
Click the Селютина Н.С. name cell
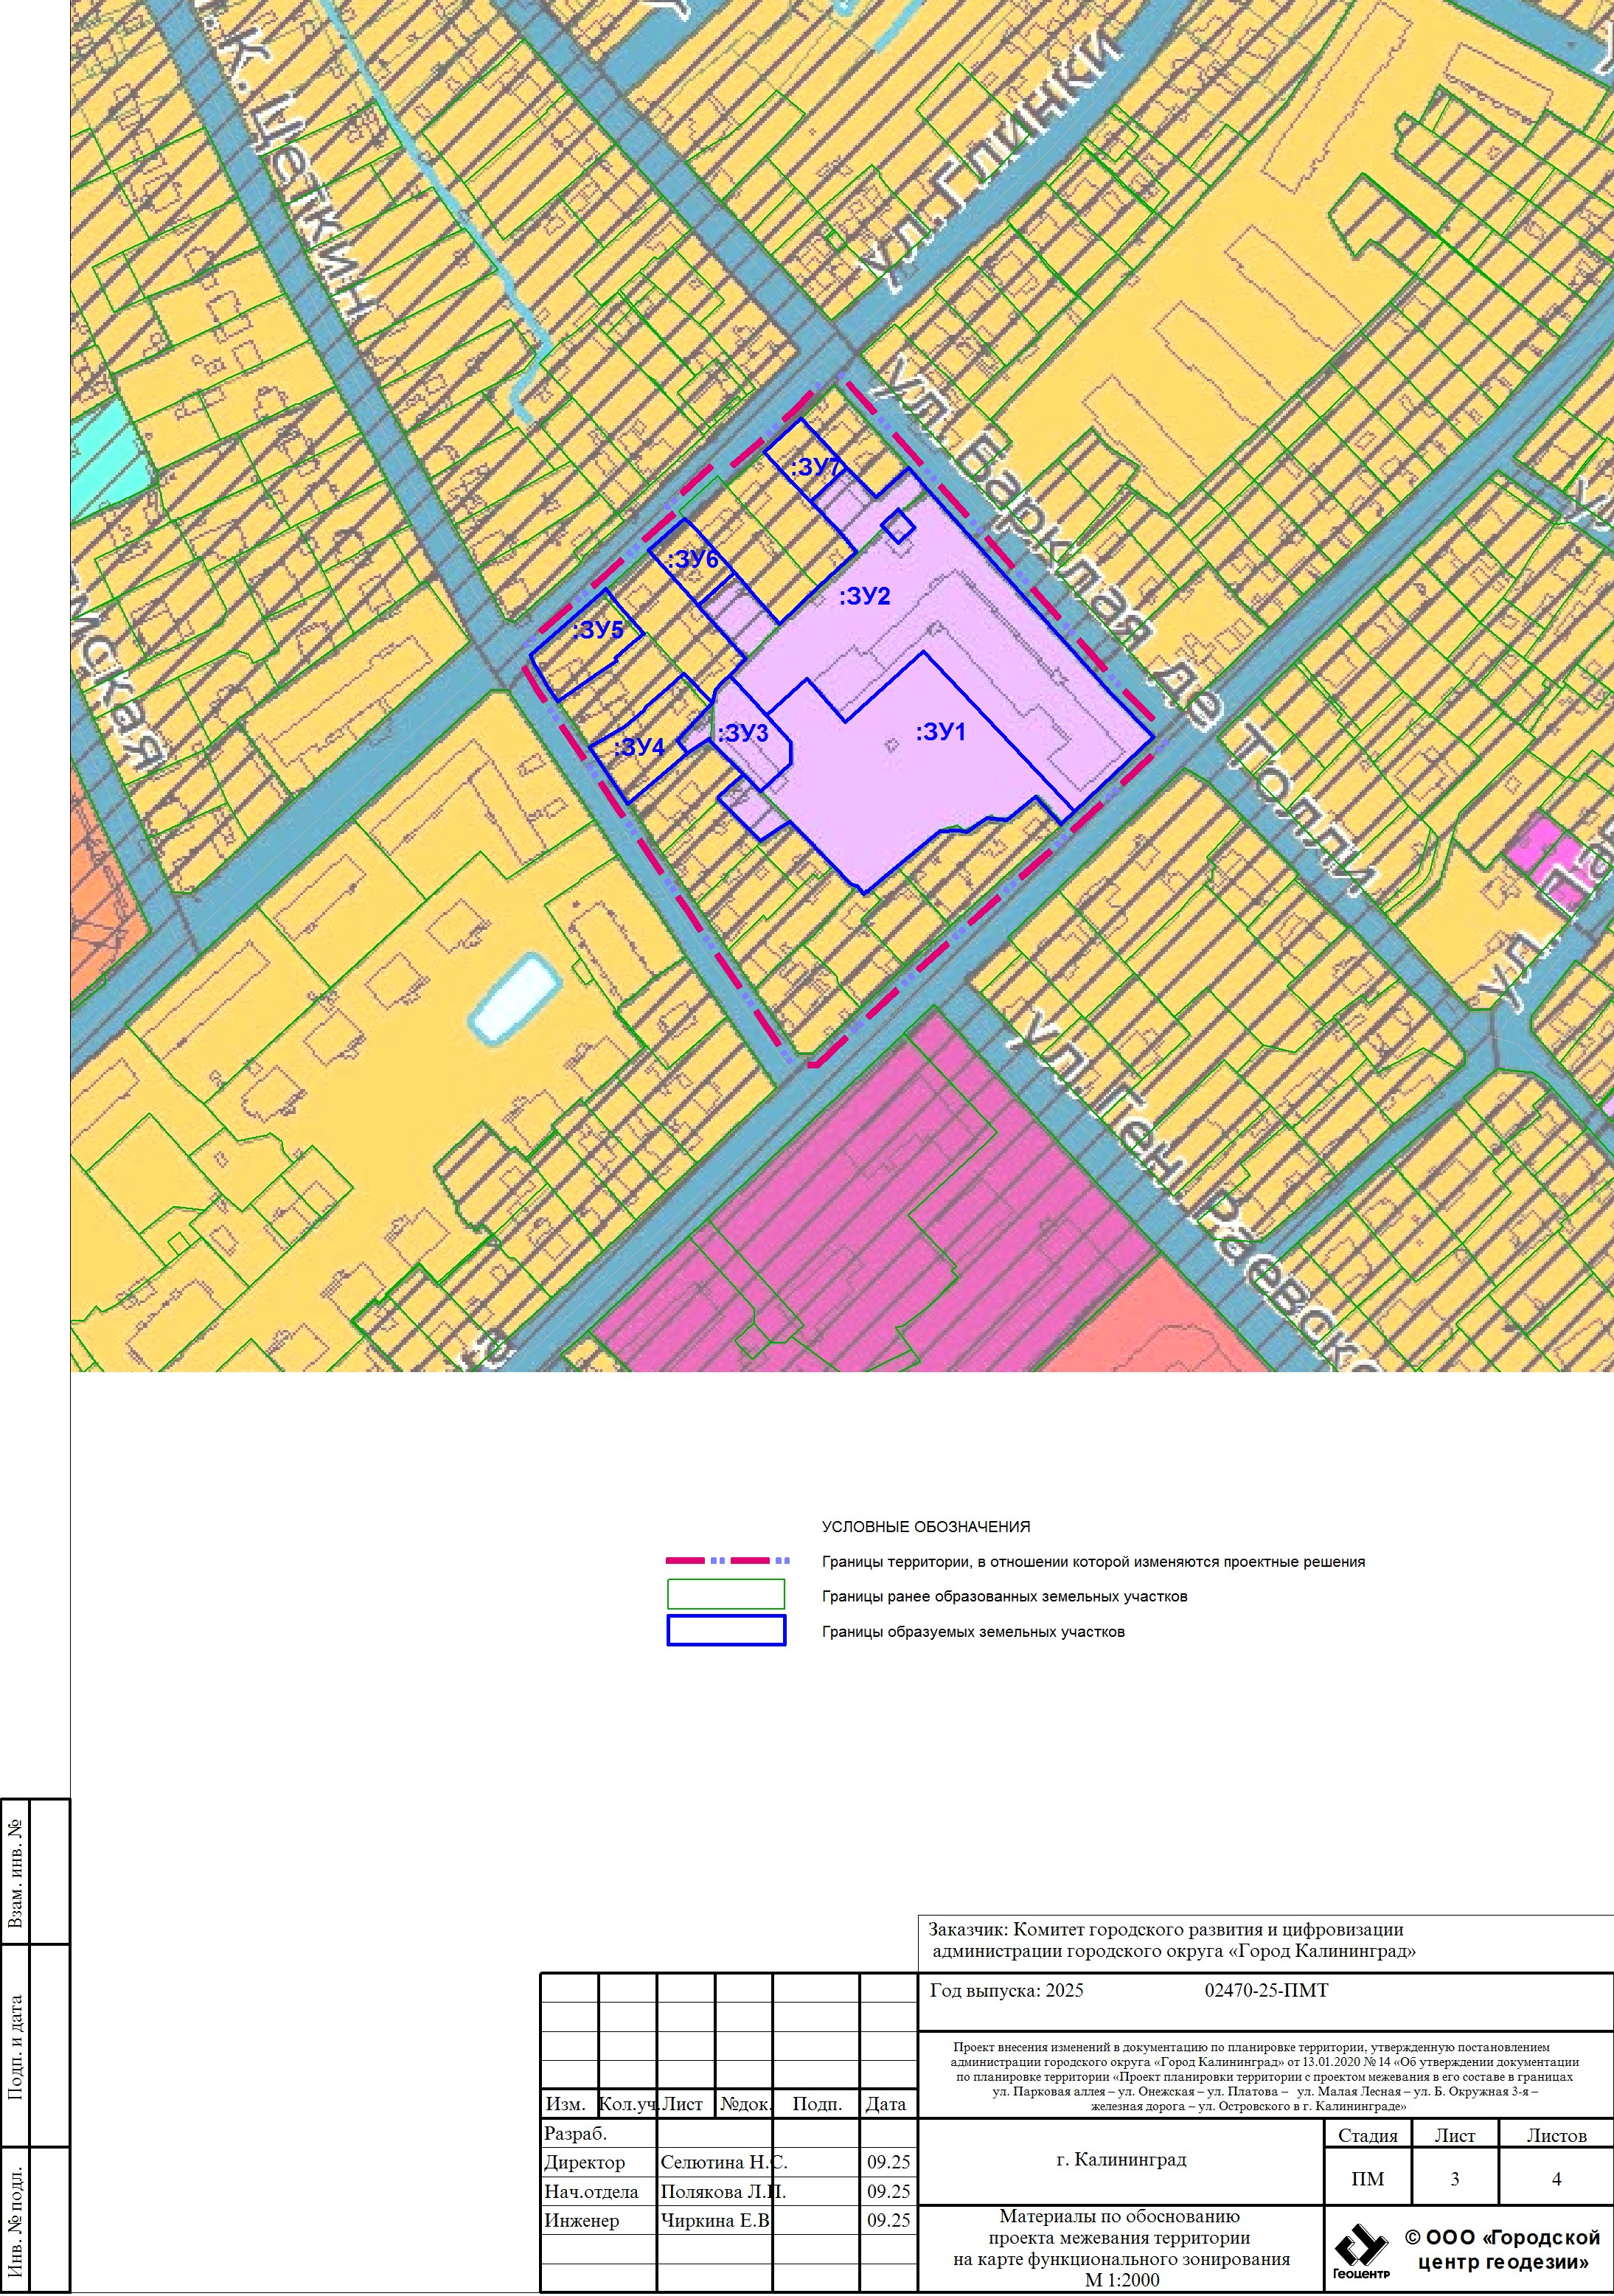(723, 2162)
